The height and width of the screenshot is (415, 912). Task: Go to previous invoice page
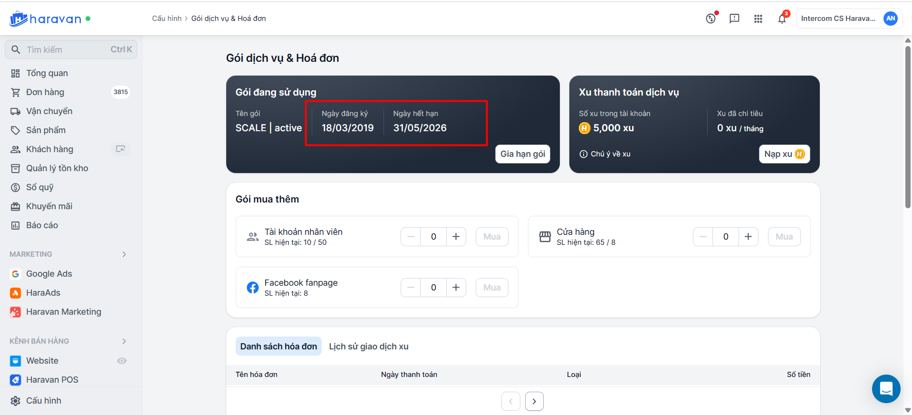pos(511,401)
